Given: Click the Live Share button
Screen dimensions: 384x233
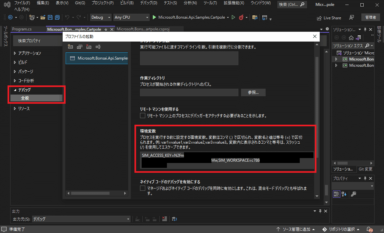Looking at the screenshot, I should (329, 18).
